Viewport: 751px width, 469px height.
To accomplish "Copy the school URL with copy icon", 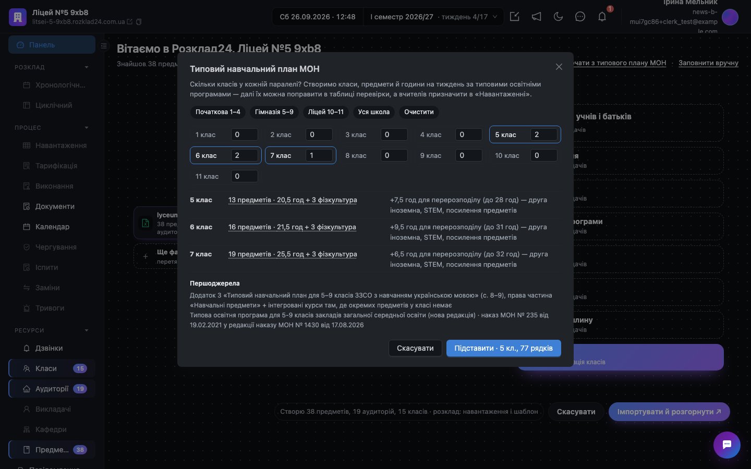I will click(139, 22).
